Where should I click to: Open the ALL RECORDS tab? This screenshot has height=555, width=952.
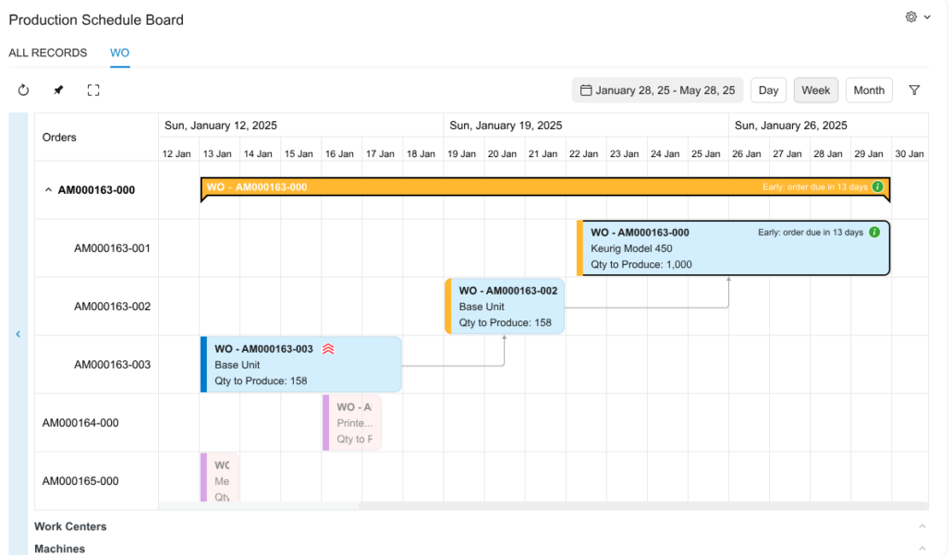tap(48, 53)
